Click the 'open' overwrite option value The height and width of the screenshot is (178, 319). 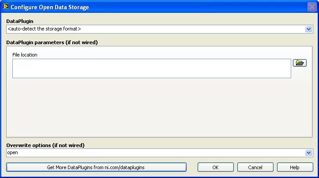coord(13,153)
